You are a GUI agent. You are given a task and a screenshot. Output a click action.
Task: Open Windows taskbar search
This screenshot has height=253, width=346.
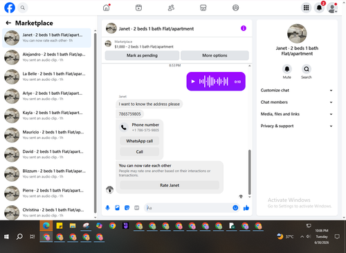(19, 236)
